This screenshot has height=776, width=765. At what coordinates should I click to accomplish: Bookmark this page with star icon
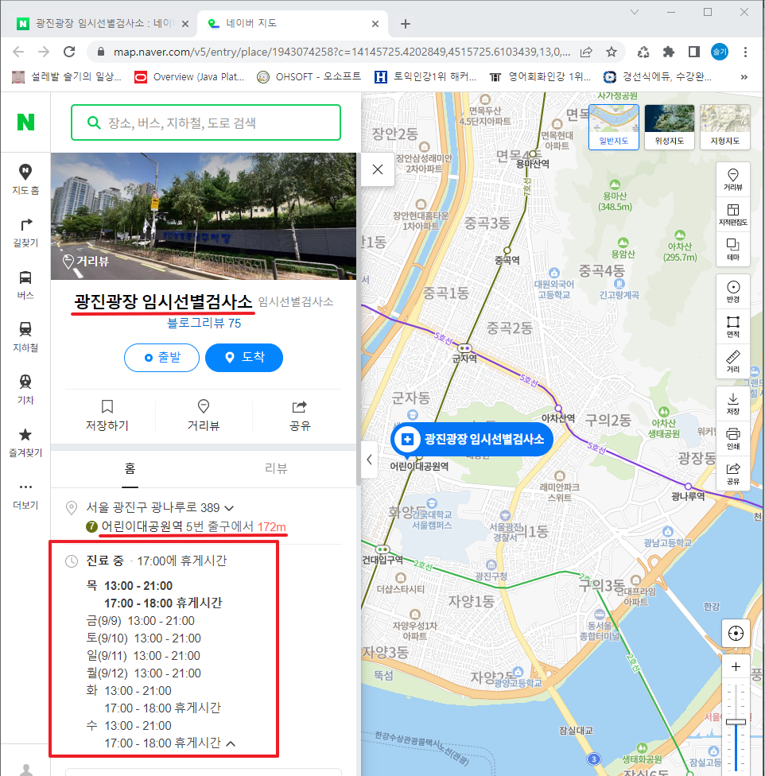coord(611,52)
